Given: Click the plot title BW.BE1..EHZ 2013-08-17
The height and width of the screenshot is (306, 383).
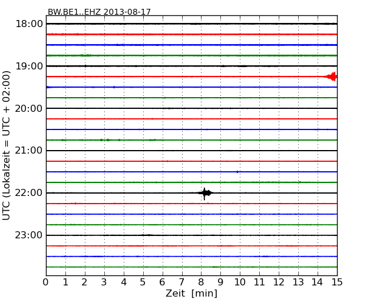Looking at the screenshot, I should [x=99, y=12].
